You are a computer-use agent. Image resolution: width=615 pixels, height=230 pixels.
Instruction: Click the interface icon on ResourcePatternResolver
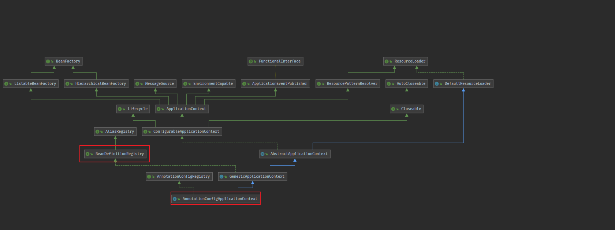(x=319, y=84)
